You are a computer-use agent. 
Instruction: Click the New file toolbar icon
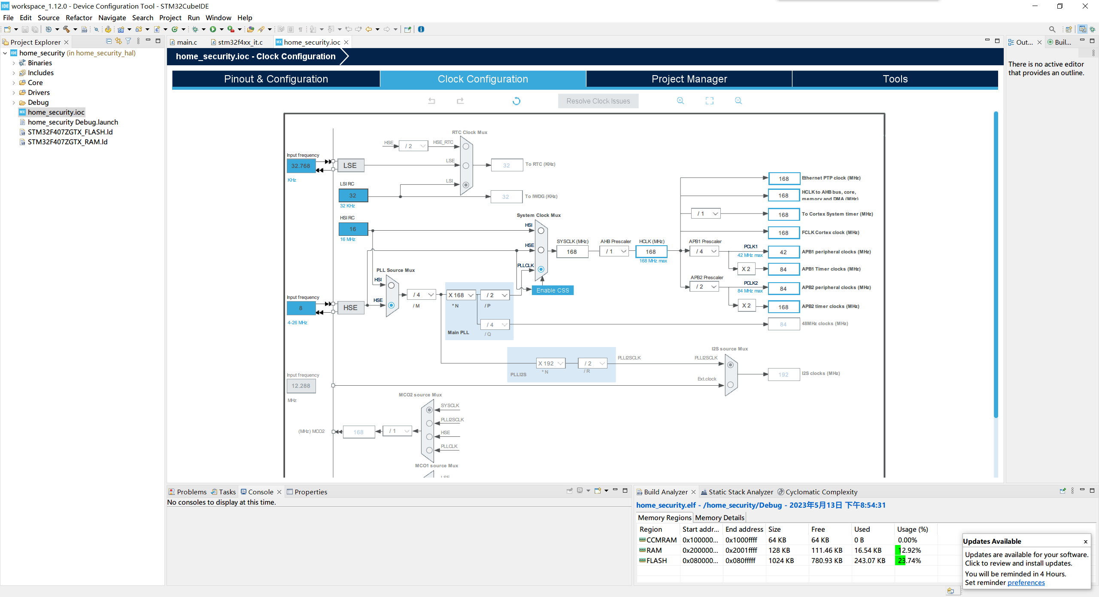pyautogui.click(x=7, y=29)
